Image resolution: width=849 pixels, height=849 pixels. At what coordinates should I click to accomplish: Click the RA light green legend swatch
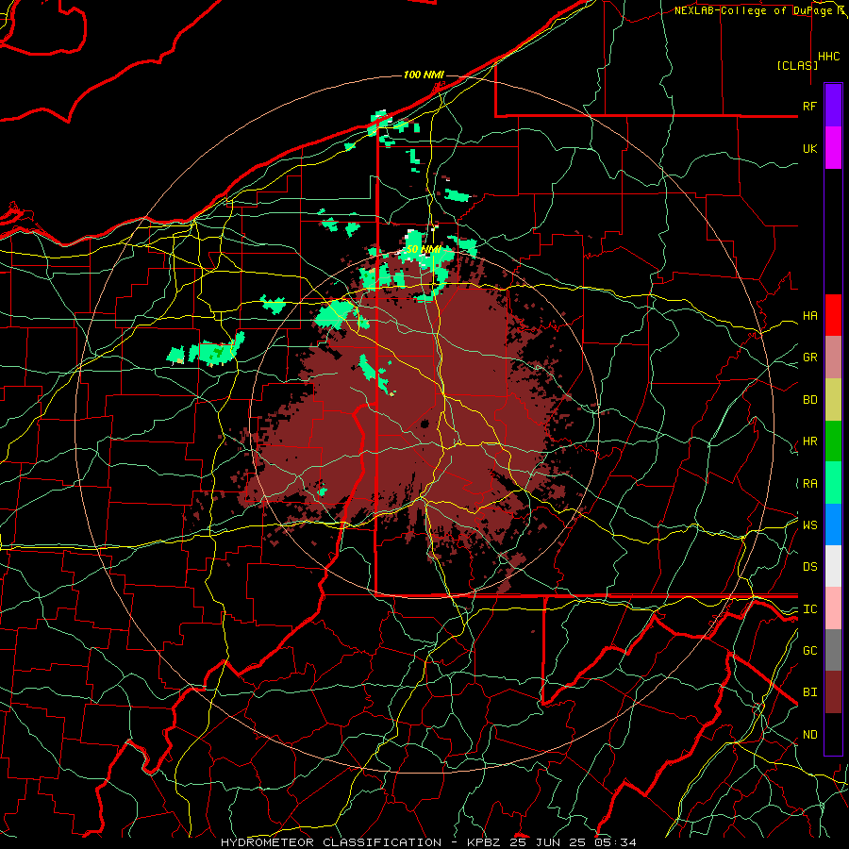[833, 483]
